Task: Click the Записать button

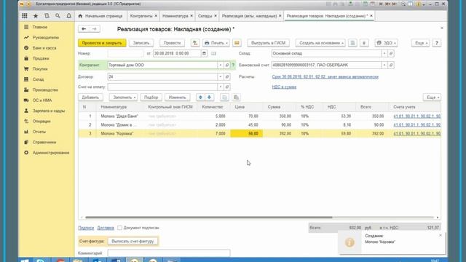Action: 141,43
